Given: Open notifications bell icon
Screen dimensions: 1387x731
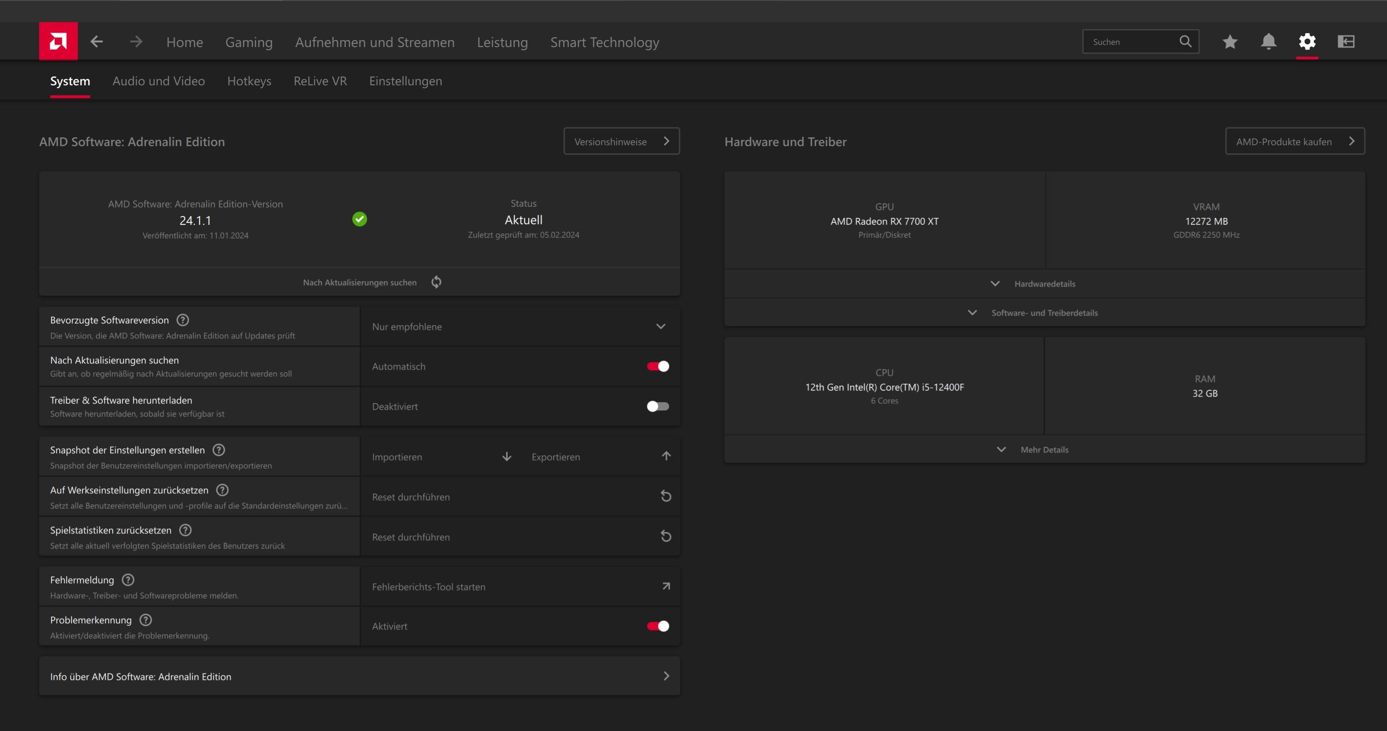Looking at the screenshot, I should (x=1269, y=41).
